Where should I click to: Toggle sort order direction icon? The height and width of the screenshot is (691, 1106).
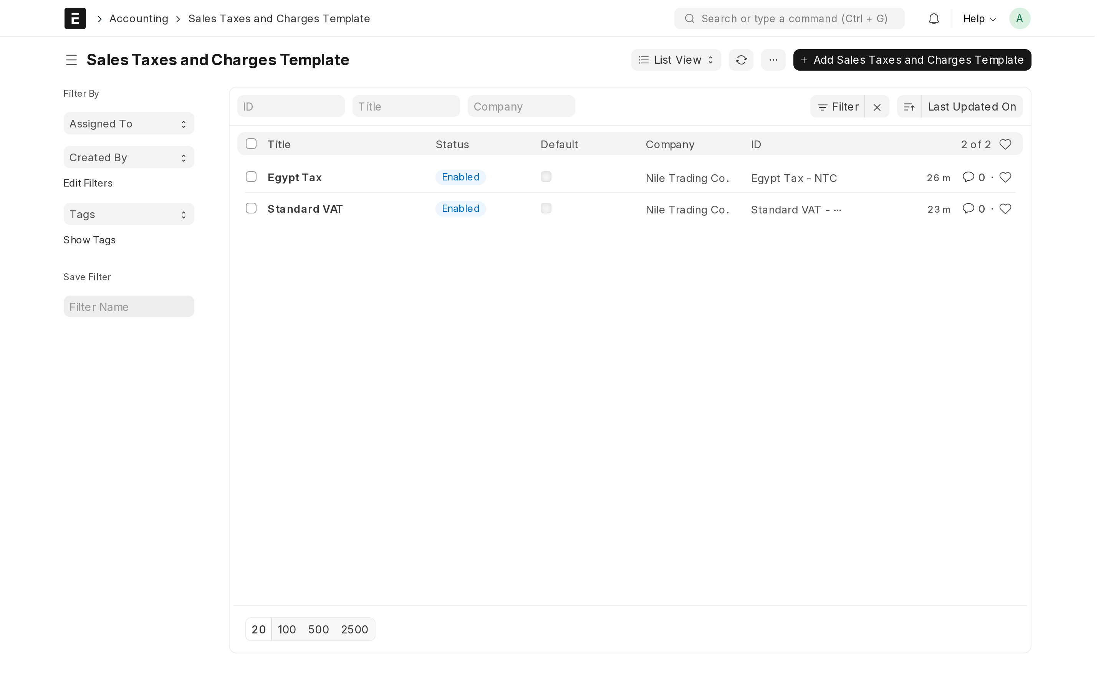tap(909, 107)
